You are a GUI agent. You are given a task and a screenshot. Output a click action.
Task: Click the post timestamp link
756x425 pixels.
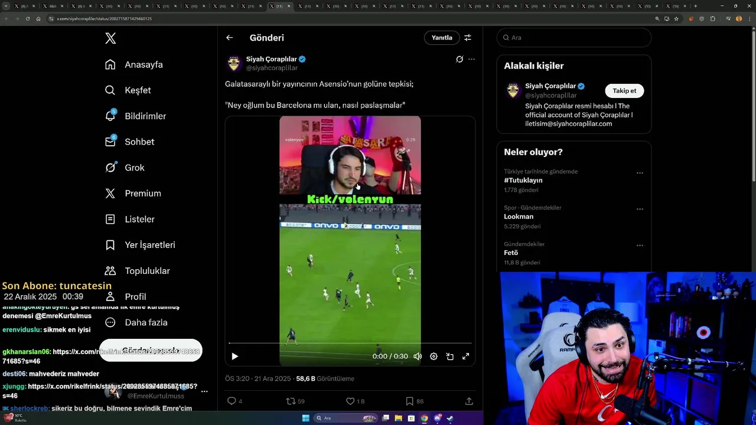point(258,378)
